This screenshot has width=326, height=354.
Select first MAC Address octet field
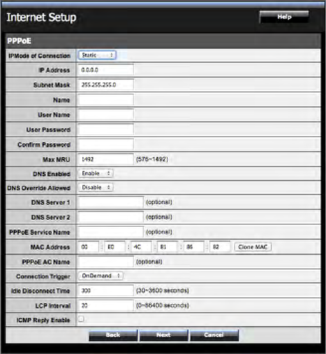click(89, 247)
